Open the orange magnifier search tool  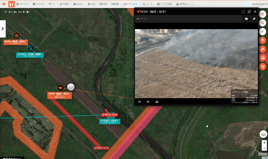click(x=263, y=23)
